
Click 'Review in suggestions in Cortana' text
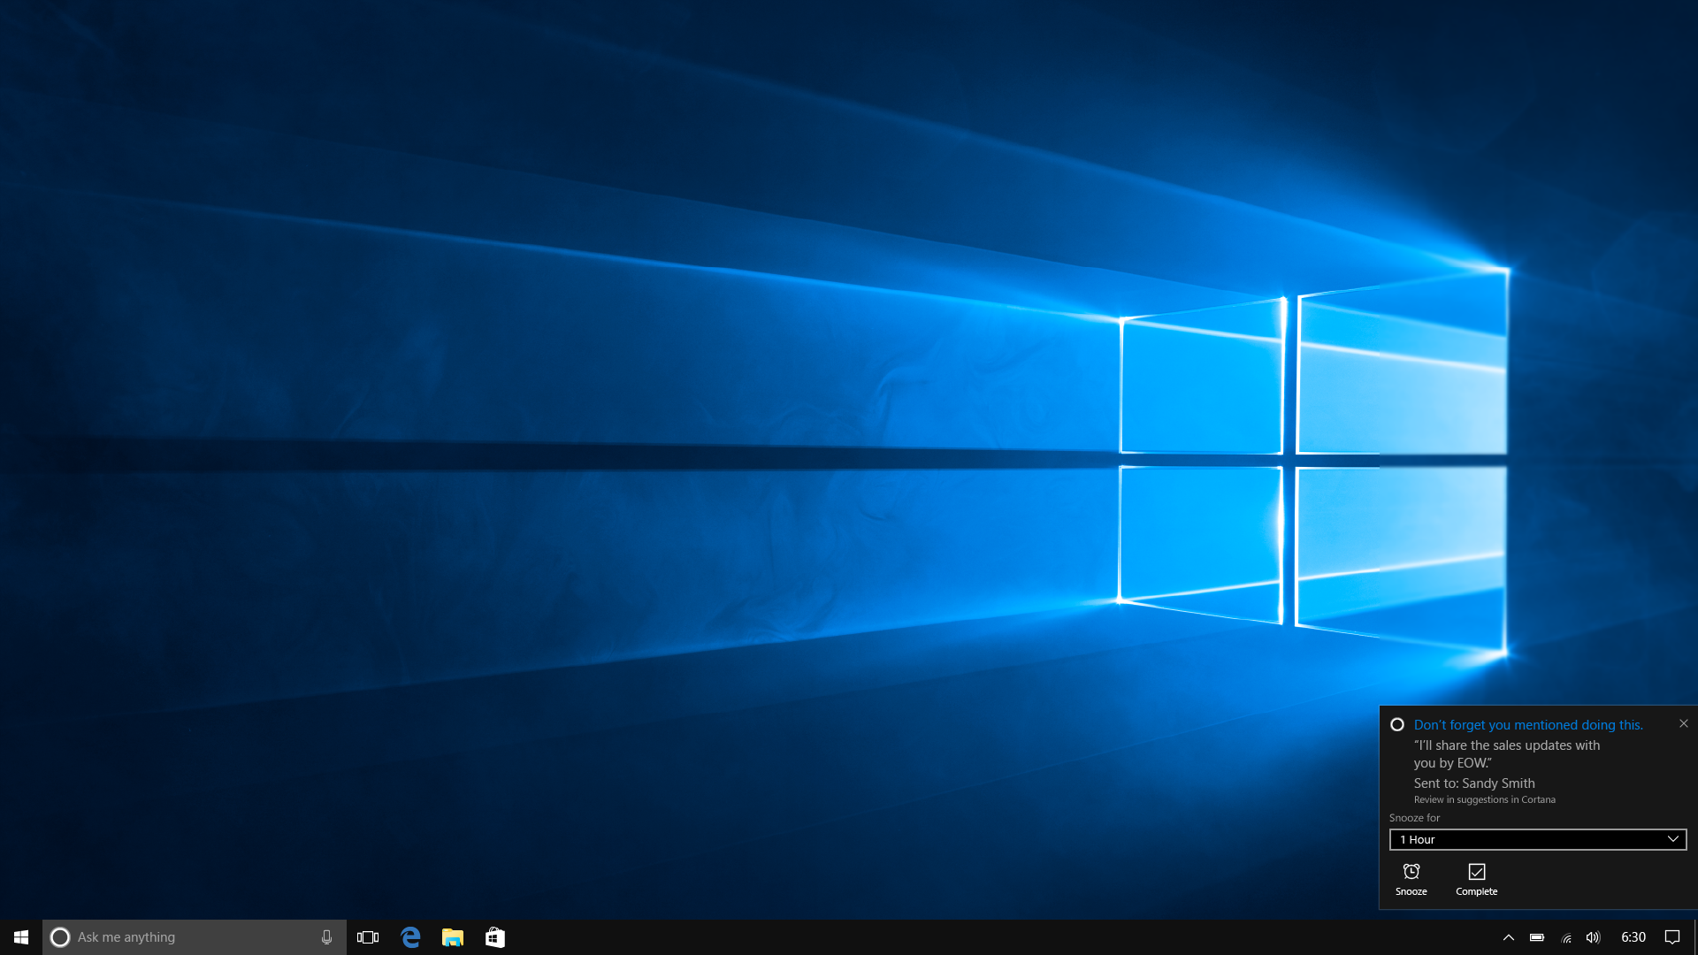coord(1484,800)
